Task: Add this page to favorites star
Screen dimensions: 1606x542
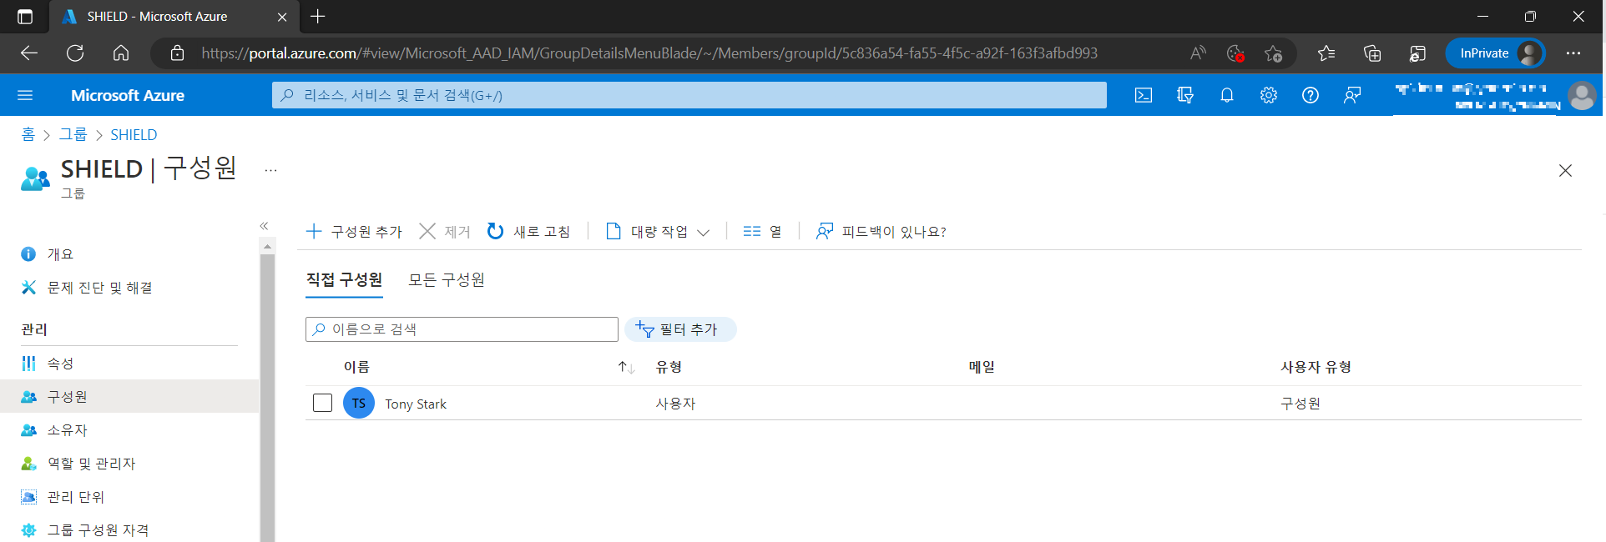Action: pyautogui.click(x=1273, y=53)
